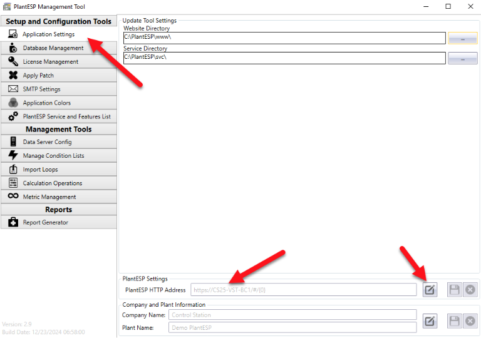Image resolution: width=481 pixels, height=338 pixels.
Task: Click the Database Management icon
Action: [13, 48]
